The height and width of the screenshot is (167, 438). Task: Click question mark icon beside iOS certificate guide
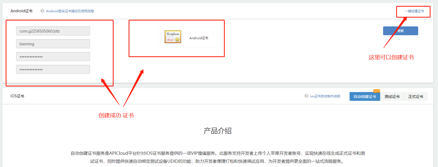306,96
